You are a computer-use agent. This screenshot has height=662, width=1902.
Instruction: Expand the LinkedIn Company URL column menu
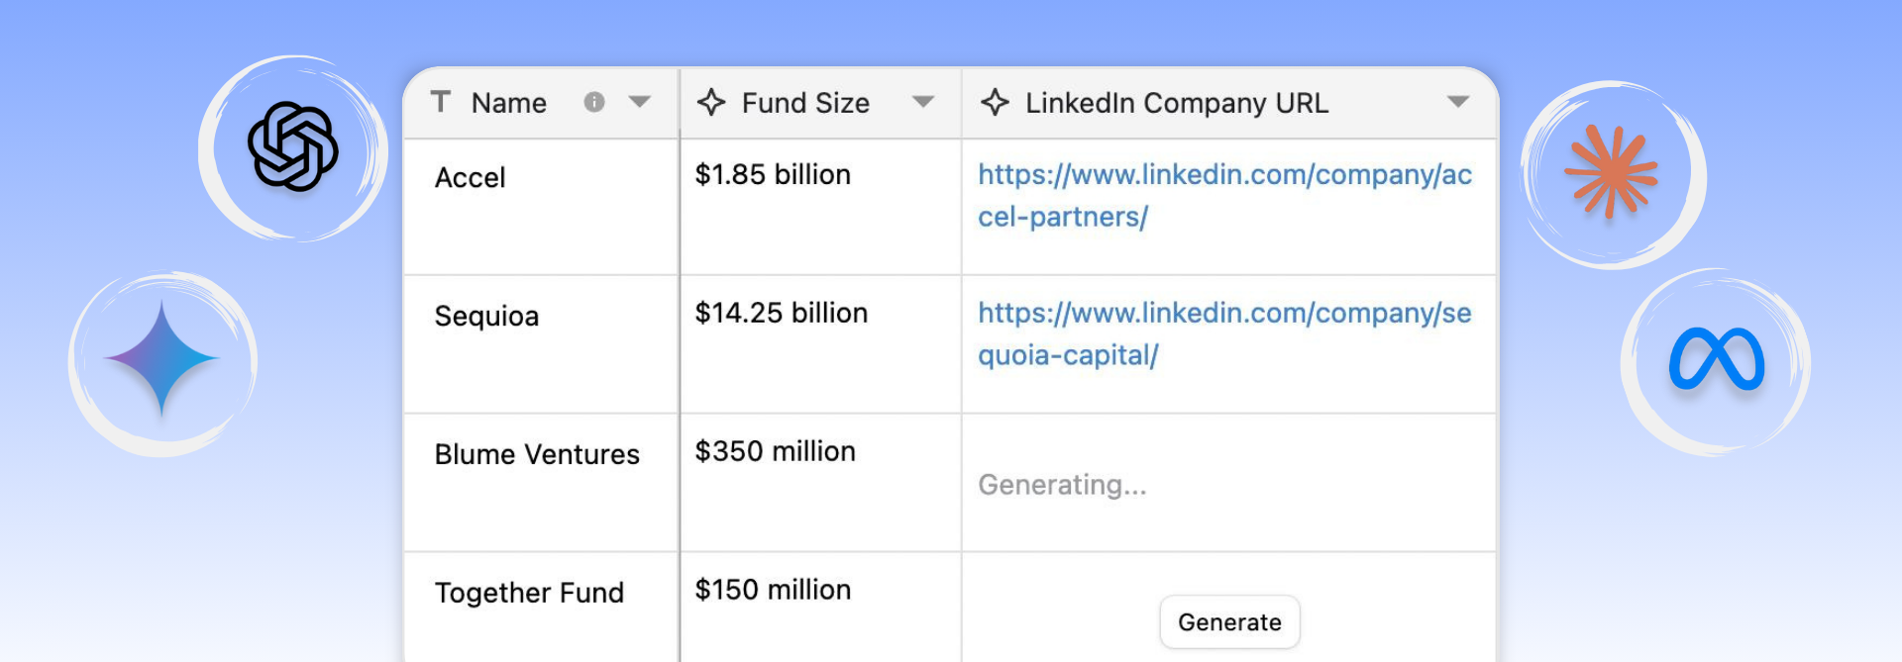coord(1457,102)
